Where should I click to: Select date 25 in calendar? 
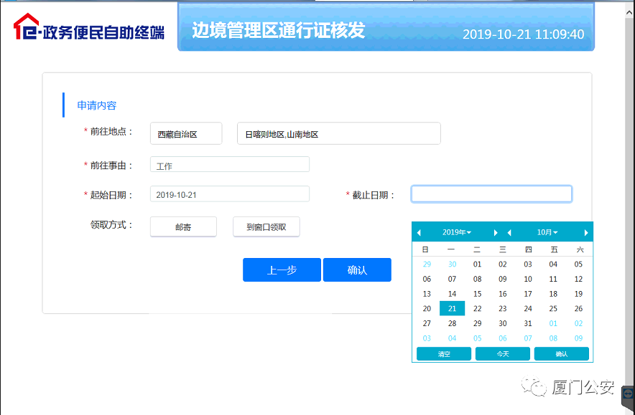pyautogui.click(x=553, y=309)
